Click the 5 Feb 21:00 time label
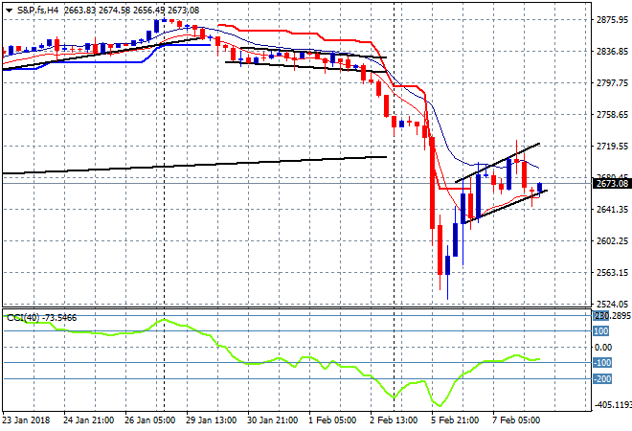 pyautogui.click(x=455, y=420)
